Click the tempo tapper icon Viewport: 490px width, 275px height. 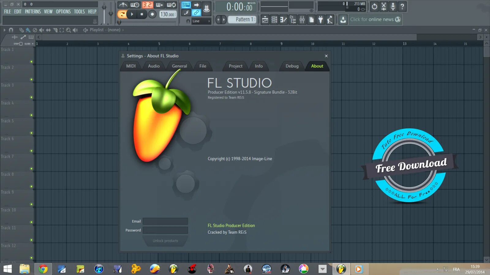(330, 20)
